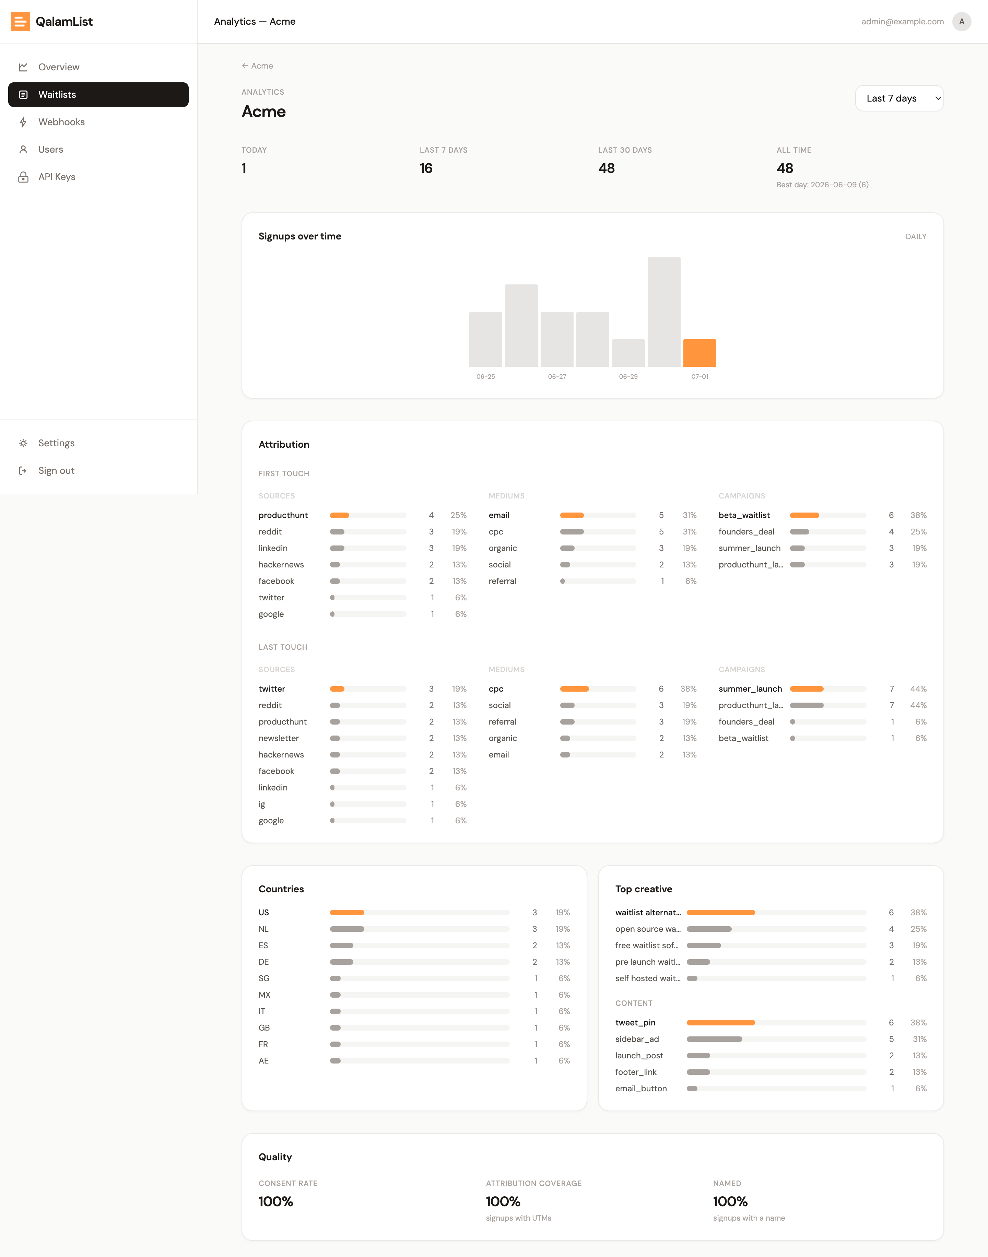
Task: Sign out of the account
Action: click(x=98, y=470)
